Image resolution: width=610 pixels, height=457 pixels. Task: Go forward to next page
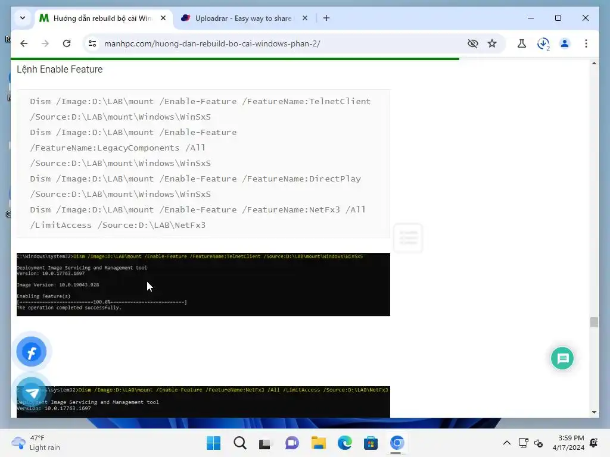pos(45,43)
